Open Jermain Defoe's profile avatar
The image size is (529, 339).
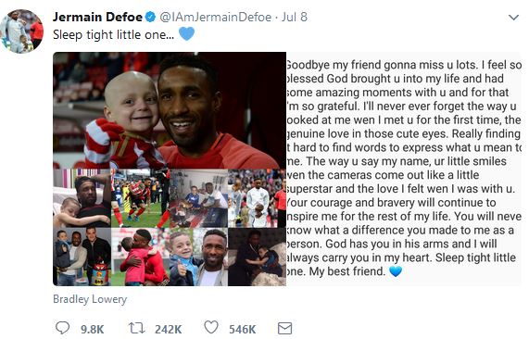[22, 31]
